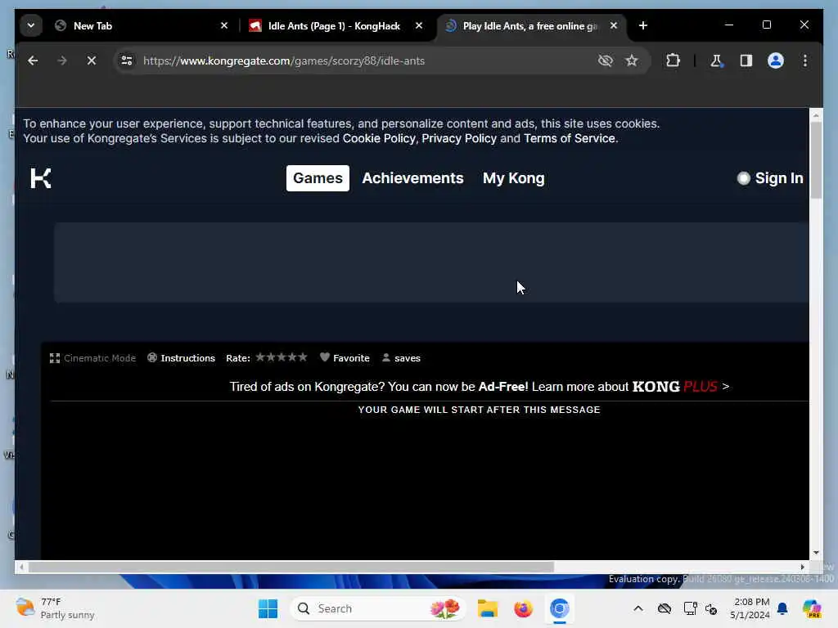Click the forward navigation arrow
Viewport: 838px width, 628px height.
(x=62, y=61)
